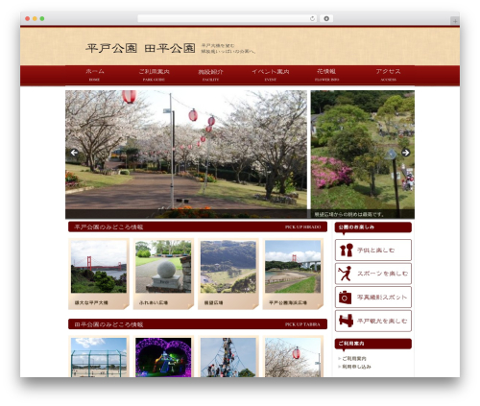Click the purple illumination thumbnail
The image size is (480, 406).
(x=163, y=357)
